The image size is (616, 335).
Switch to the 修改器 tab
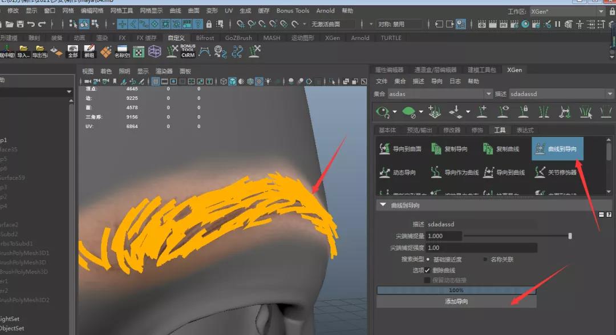click(452, 130)
